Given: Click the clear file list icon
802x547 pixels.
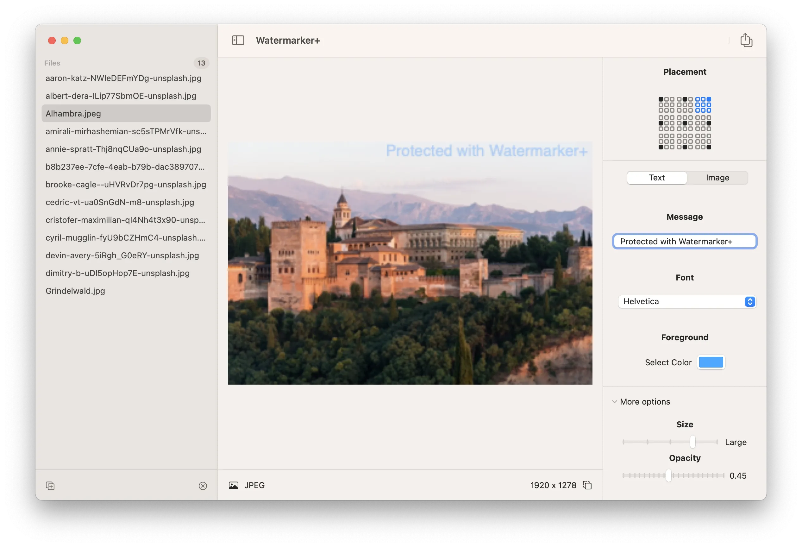Looking at the screenshot, I should (x=203, y=486).
